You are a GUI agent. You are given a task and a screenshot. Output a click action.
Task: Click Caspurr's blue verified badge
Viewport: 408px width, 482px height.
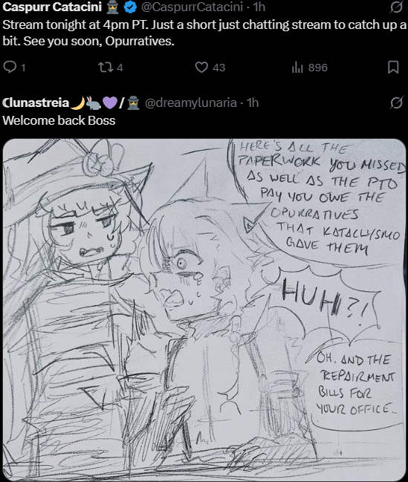[x=130, y=7]
